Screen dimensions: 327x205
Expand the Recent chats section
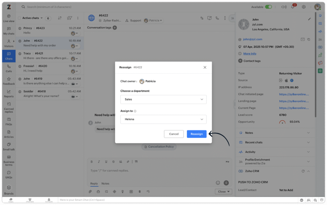click(308, 142)
